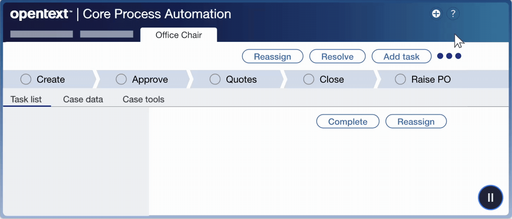512x219 pixels.
Task: Select the Close stage circle
Action: tap(309, 80)
